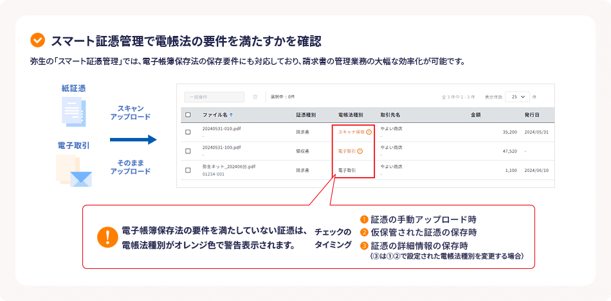Click the sort arrow beside ファイル名
The image size is (611, 301).
232,115
